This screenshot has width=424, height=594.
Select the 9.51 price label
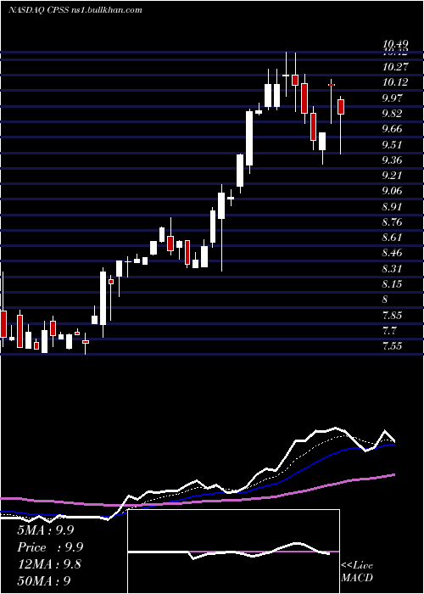393,145
